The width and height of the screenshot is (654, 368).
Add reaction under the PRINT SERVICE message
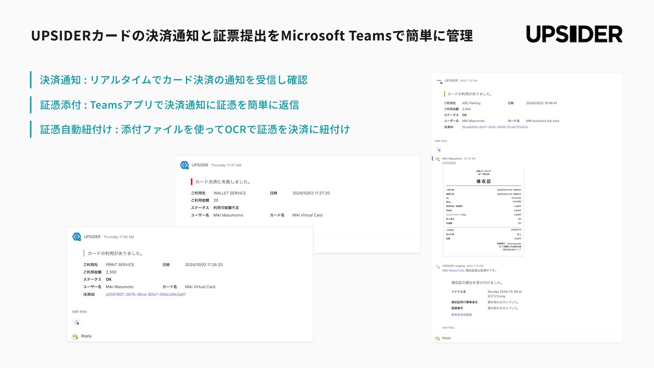[x=77, y=322]
